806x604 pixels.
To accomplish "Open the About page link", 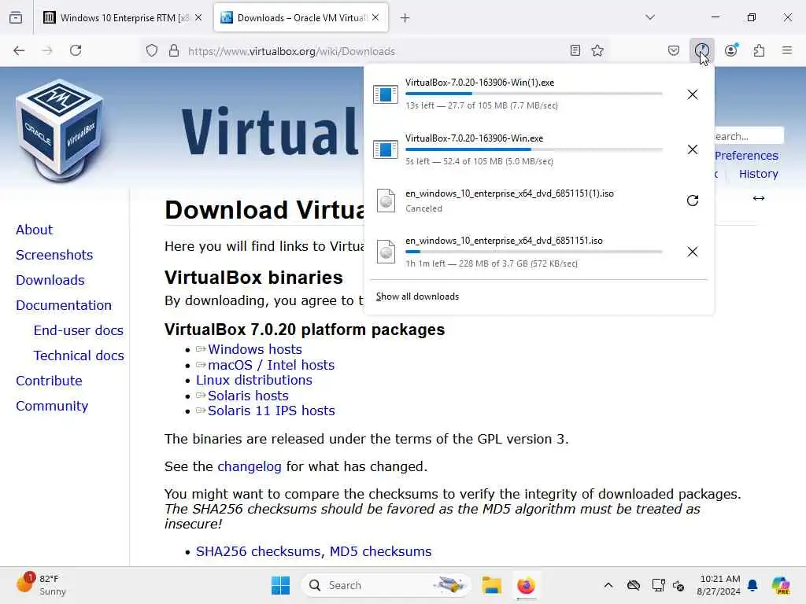I will point(34,230).
